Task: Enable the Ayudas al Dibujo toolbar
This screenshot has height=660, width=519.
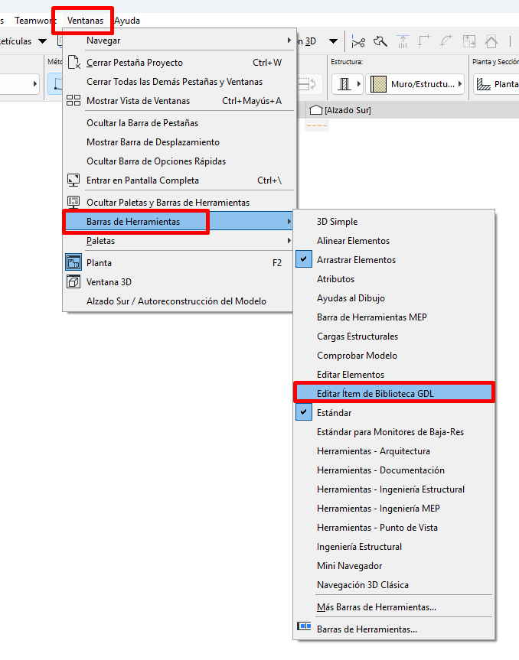Action: tap(393, 298)
